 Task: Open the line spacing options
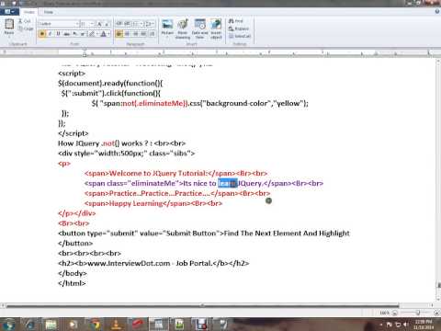(x=149, y=24)
